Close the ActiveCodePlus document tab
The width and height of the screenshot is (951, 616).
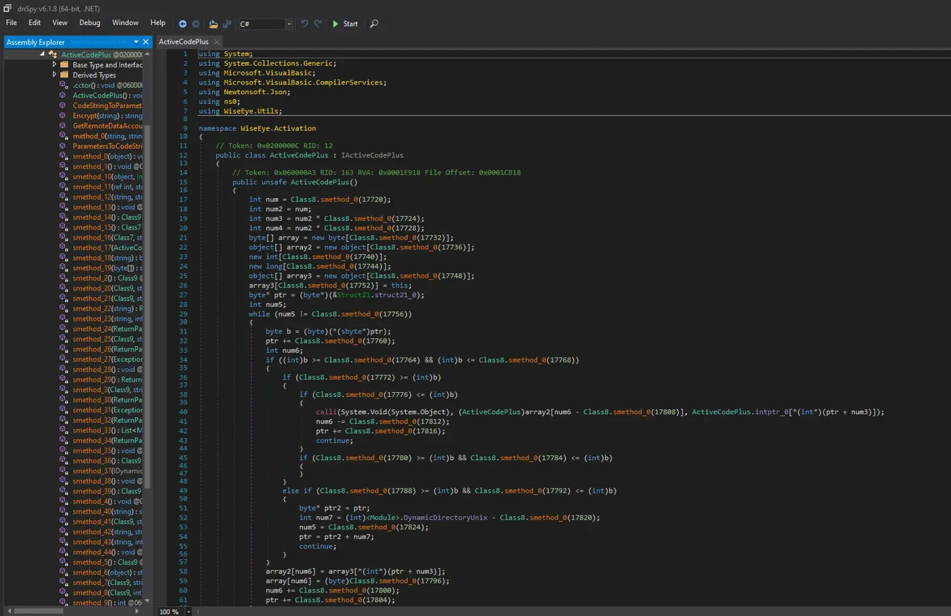[217, 42]
